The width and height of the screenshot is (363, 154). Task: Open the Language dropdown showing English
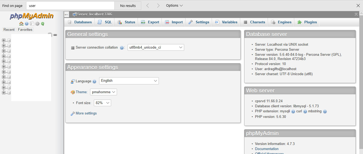tap(129, 81)
